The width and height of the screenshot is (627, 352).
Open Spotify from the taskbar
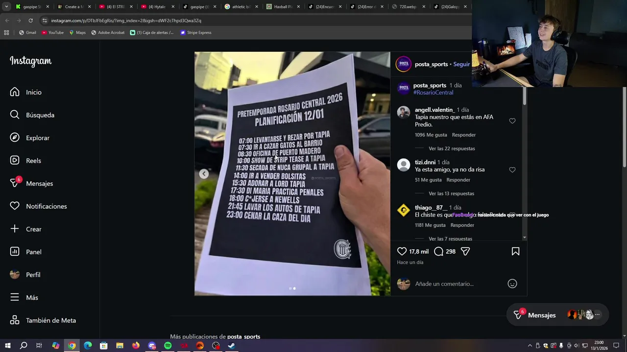168,346
